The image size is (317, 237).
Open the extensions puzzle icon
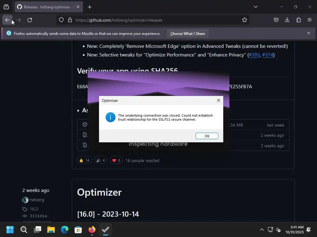coord(298,20)
